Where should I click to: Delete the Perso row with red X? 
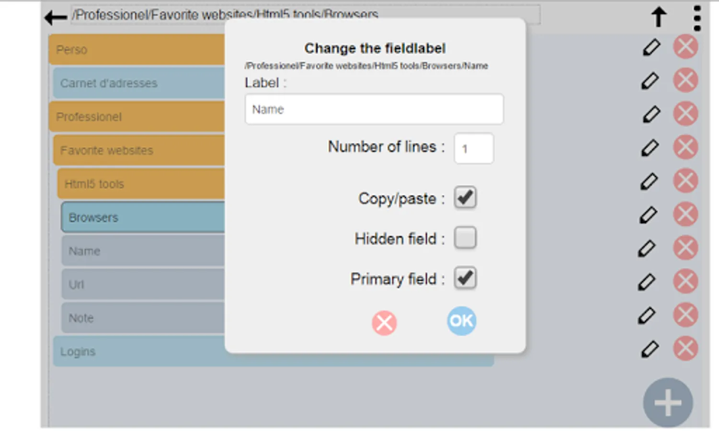[685, 47]
